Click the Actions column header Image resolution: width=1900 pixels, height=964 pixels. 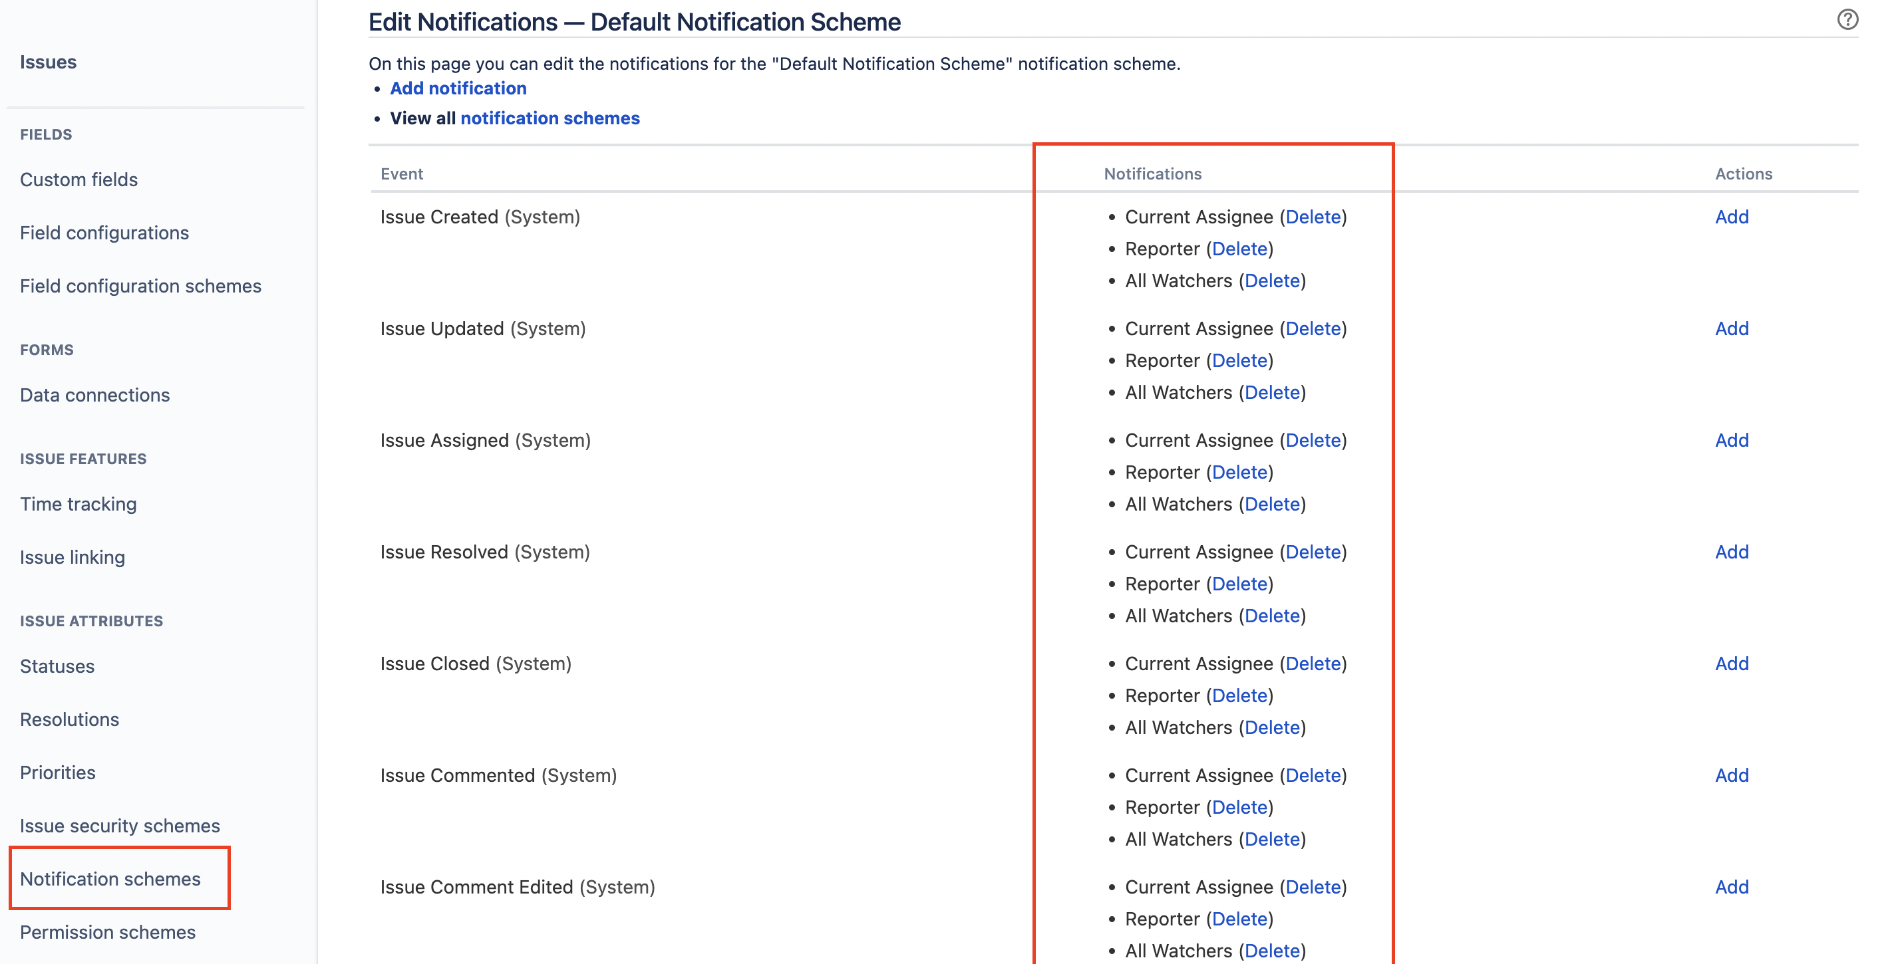[1744, 174]
